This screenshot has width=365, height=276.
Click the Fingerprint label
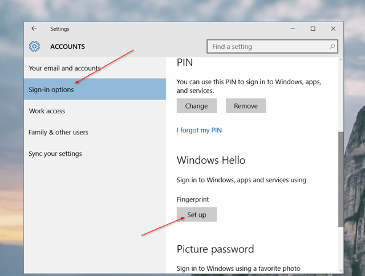point(193,200)
